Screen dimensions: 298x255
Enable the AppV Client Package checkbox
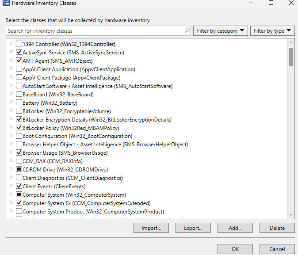(x=19, y=77)
